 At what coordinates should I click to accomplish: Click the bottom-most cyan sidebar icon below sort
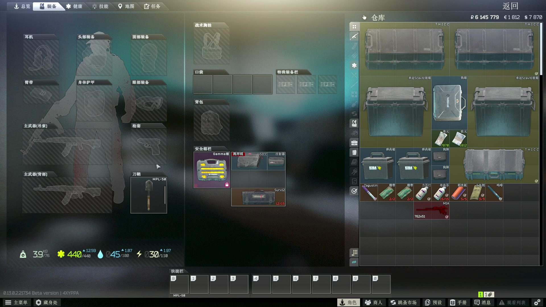click(x=354, y=262)
